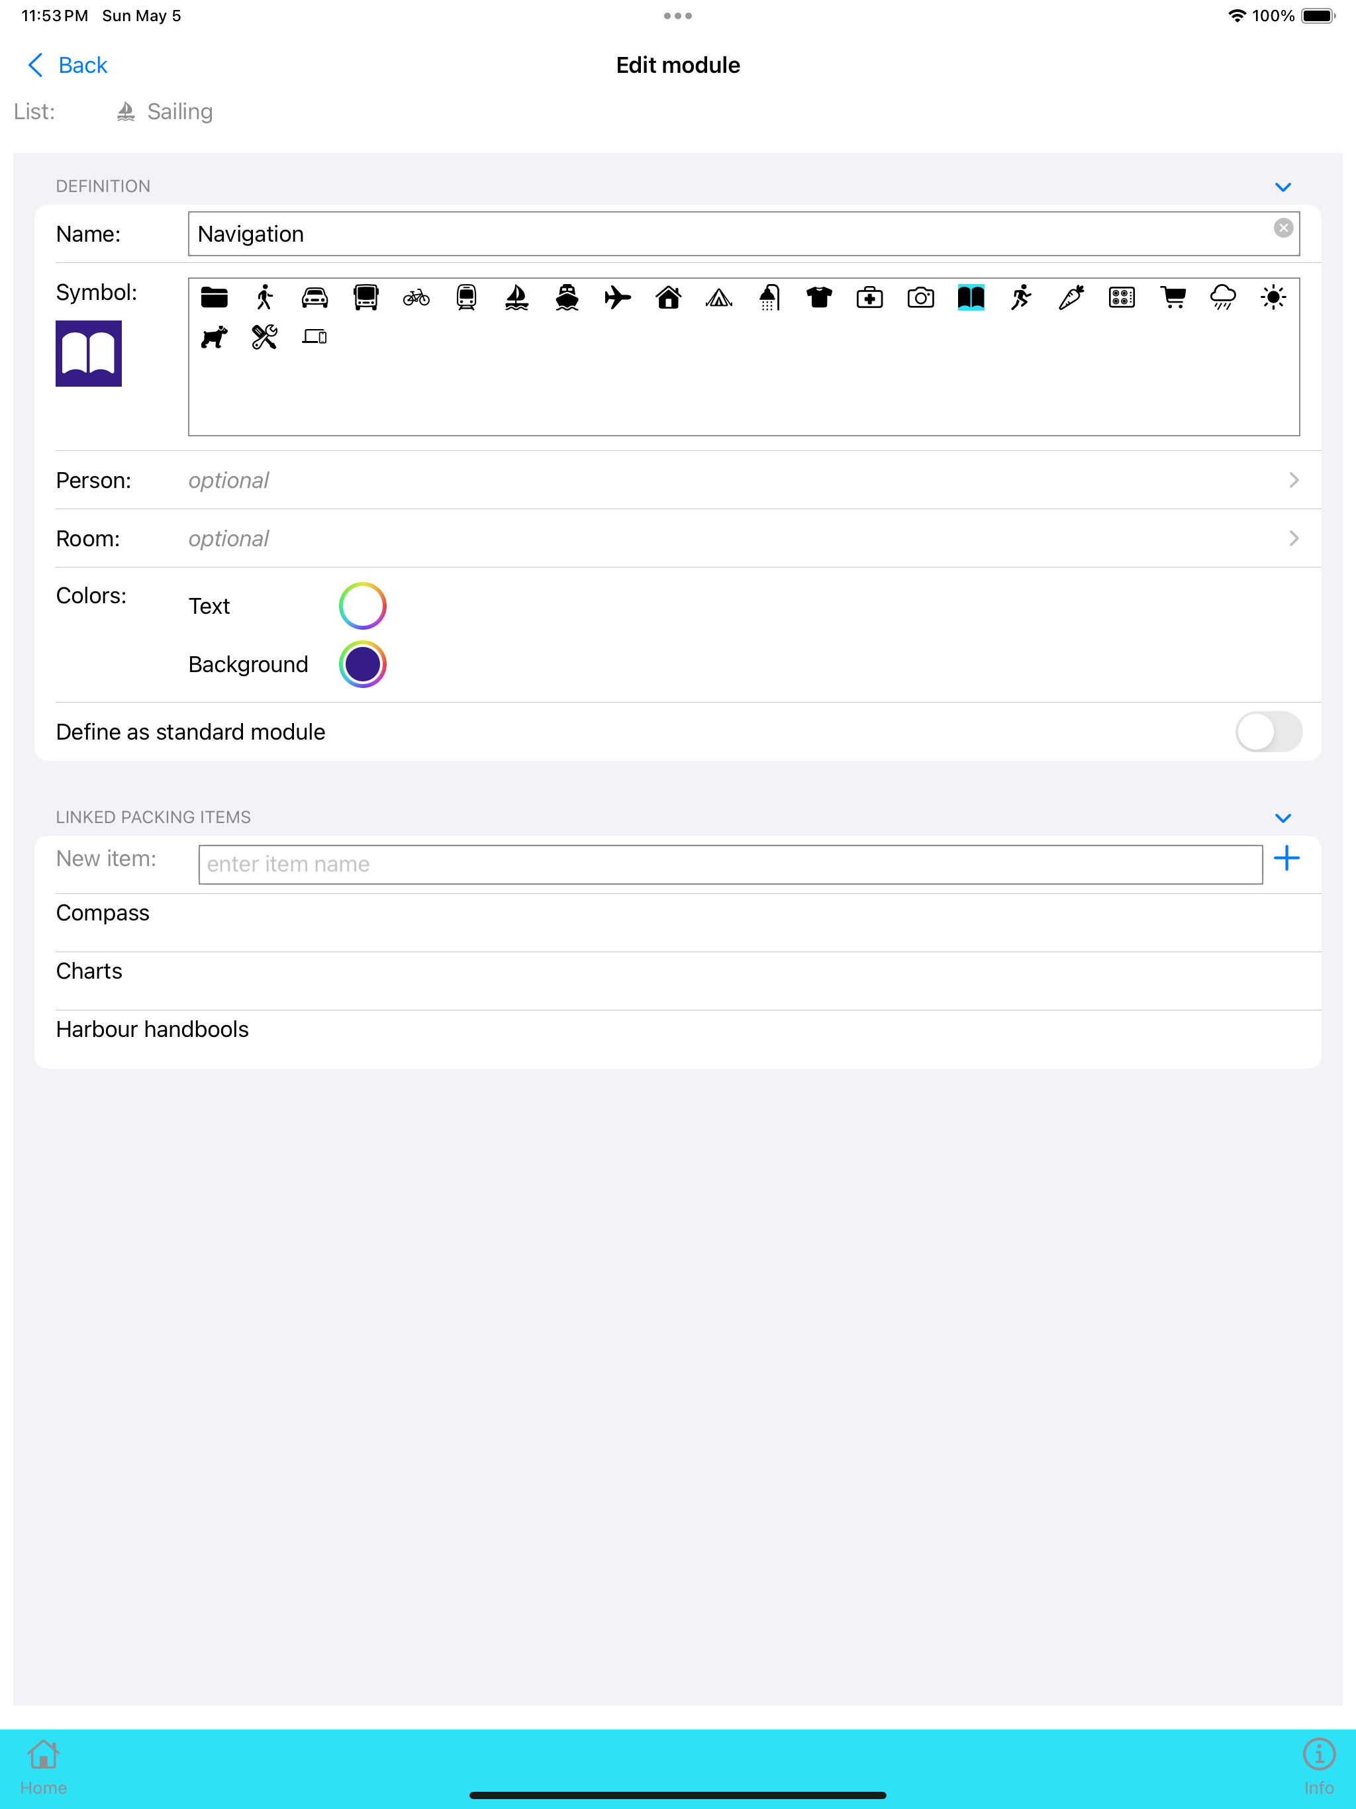Open the Home tab
Image resolution: width=1356 pixels, height=1809 pixels.
coord(43,1767)
